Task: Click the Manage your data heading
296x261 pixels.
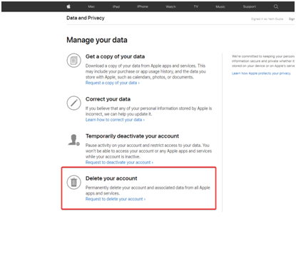Action: click(x=97, y=40)
